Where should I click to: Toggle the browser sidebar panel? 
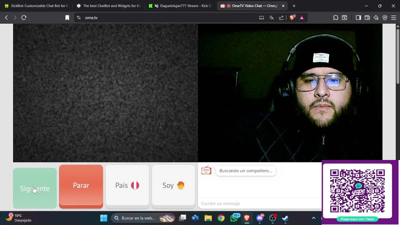(x=358, y=18)
